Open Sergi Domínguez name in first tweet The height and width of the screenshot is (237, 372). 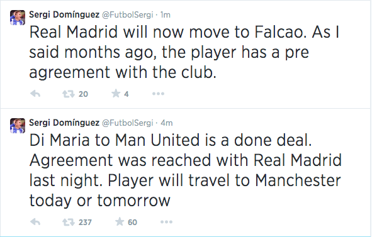coord(64,14)
